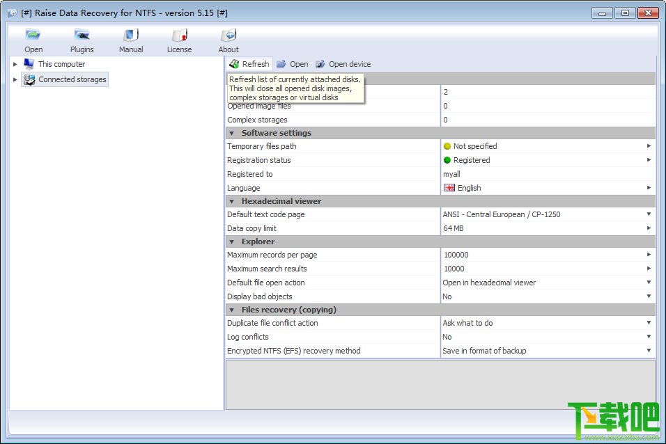
Task: Click the License toolbar icon
Action: coord(179,35)
